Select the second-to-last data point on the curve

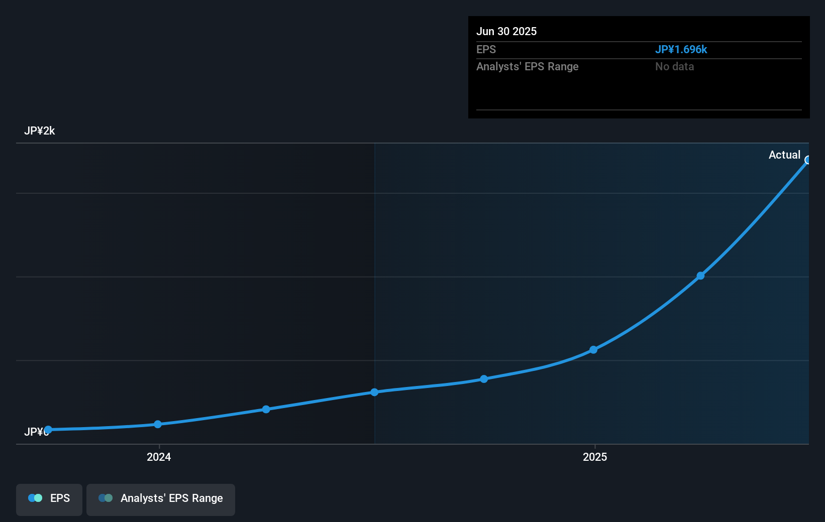tap(700, 275)
